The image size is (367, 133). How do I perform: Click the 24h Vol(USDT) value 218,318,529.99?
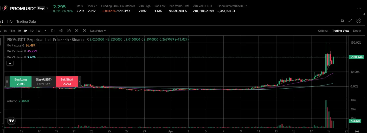pyautogui.click(x=203, y=11)
